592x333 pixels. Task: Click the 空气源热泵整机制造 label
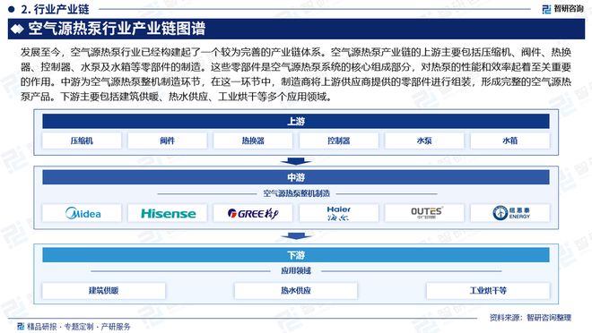pos(296,193)
